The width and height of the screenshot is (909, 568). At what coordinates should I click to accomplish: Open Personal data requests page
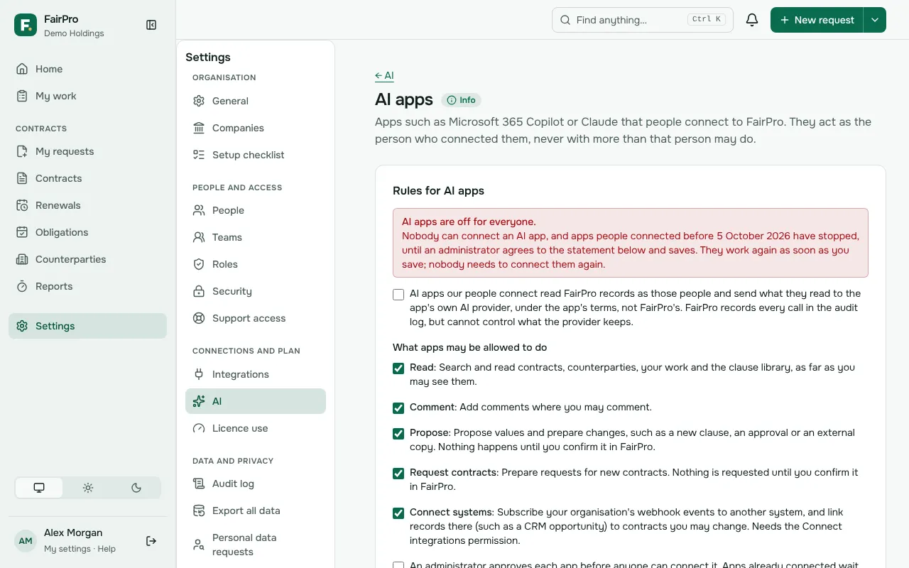pos(256,545)
